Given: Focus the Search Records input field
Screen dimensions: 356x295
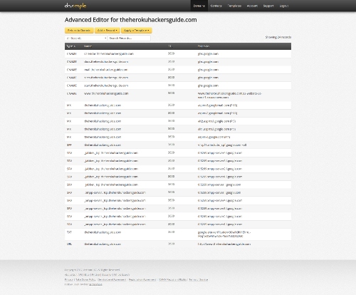Looking at the screenshot, I should coord(129,38).
